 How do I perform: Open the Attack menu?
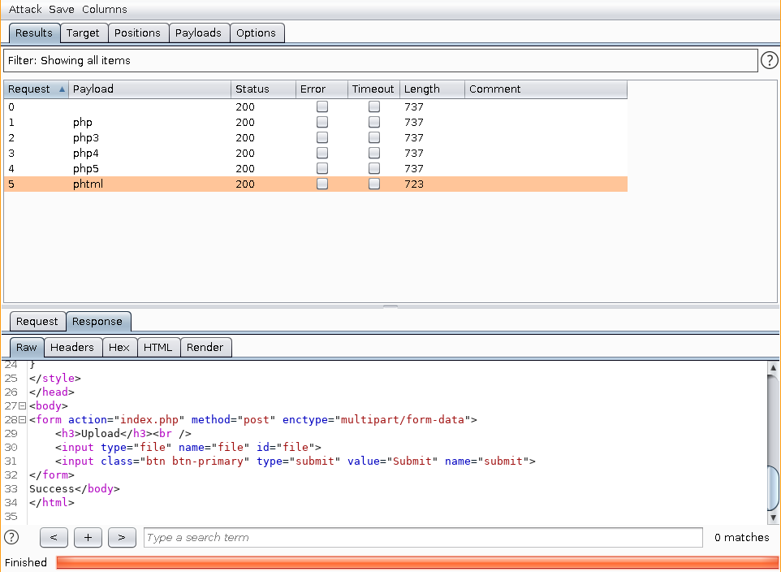point(25,10)
